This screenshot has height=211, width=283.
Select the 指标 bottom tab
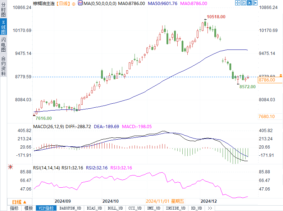click(14, 208)
